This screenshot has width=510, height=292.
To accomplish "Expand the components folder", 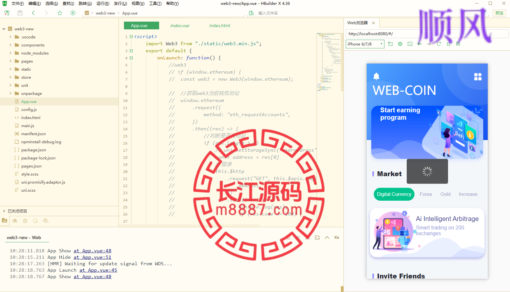I will tap(10, 45).
